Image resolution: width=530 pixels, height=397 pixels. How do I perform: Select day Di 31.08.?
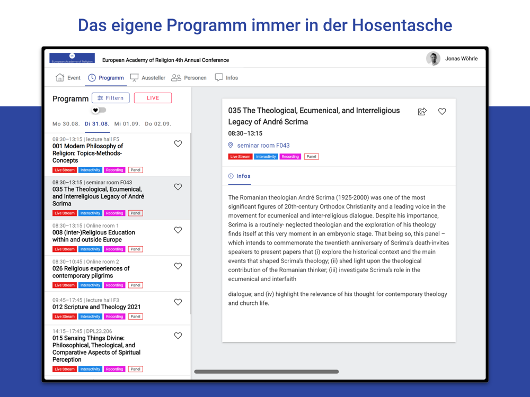pos(97,124)
